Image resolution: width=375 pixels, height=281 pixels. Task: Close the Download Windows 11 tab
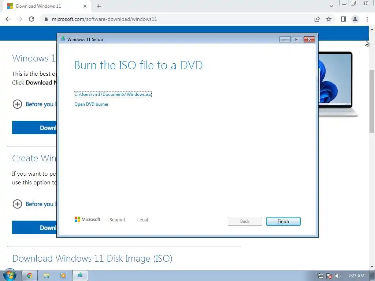click(x=85, y=6)
